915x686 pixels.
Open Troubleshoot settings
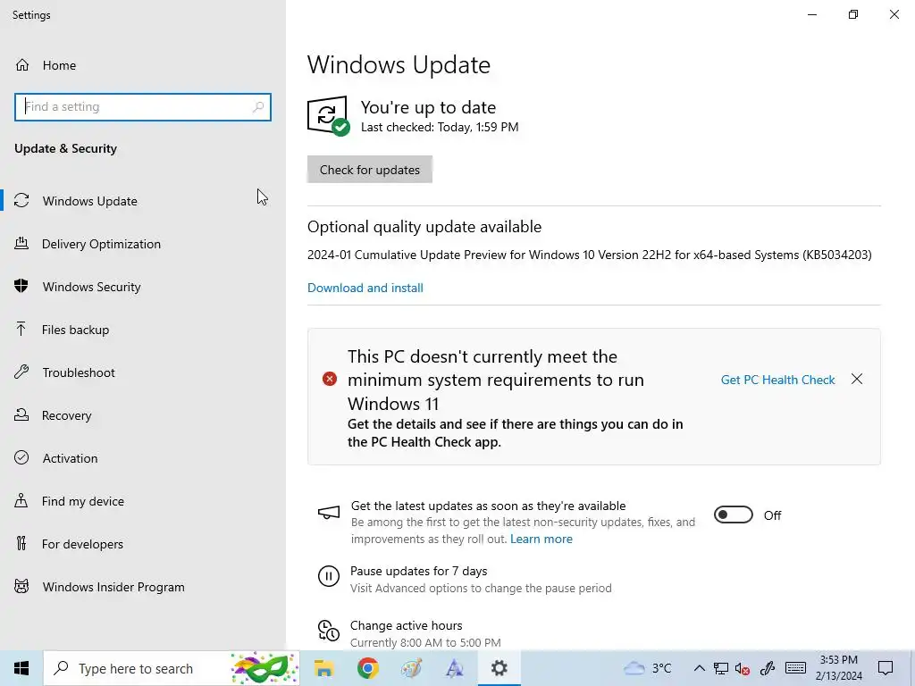click(x=143, y=372)
